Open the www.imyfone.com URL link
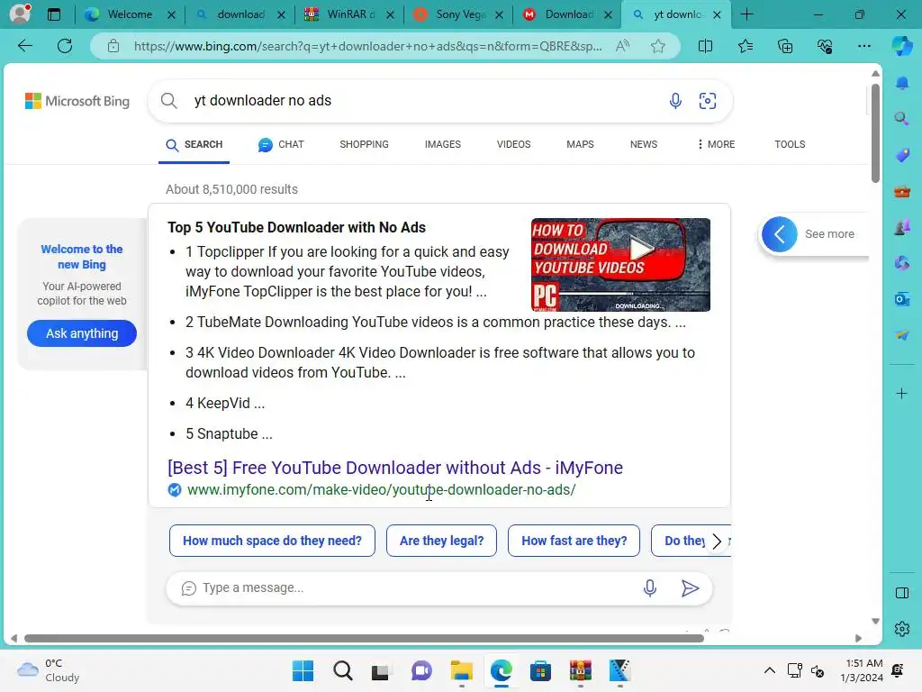922x692 pixels. click(381, 489)
